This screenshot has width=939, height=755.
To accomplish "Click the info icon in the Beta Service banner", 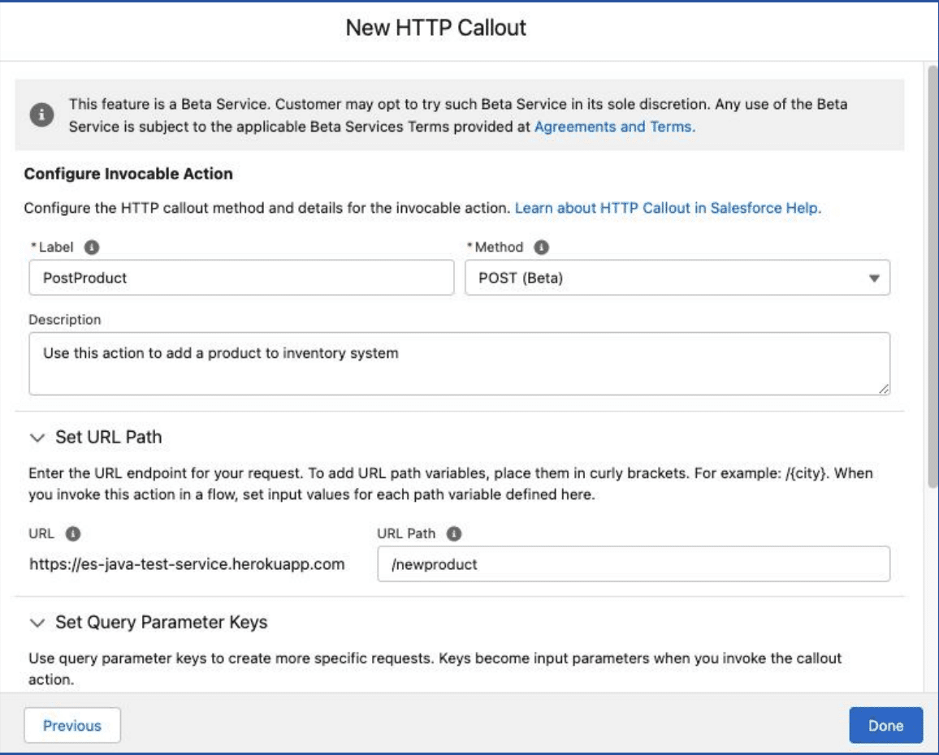I will (41, 115).
